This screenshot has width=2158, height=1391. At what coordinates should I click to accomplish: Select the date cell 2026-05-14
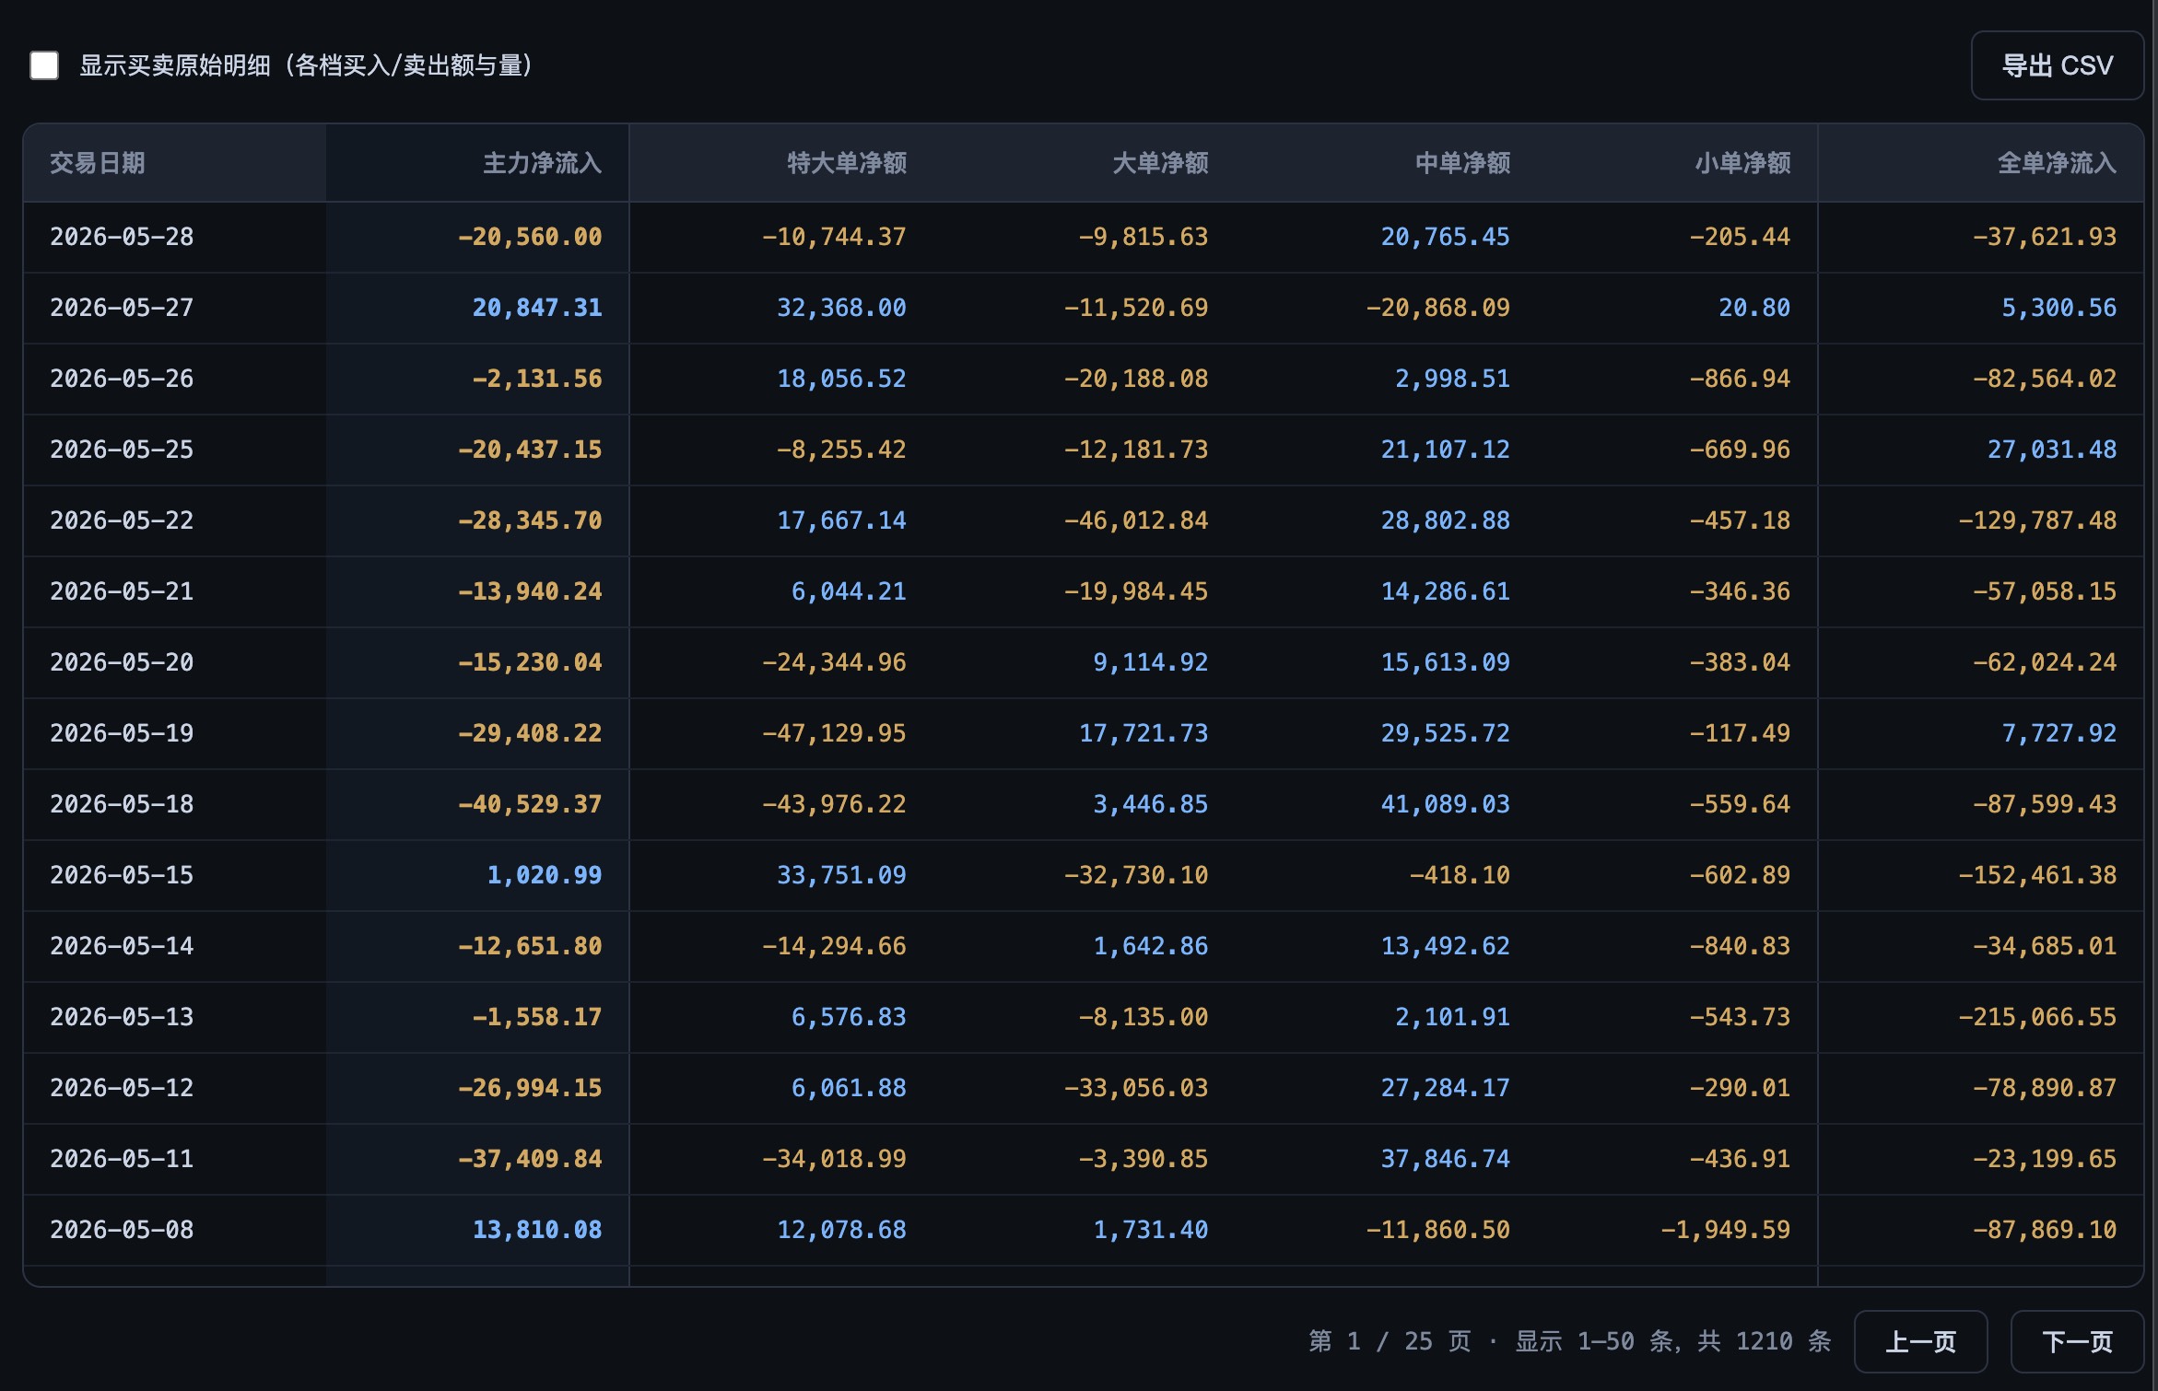[x=122, y=946]
